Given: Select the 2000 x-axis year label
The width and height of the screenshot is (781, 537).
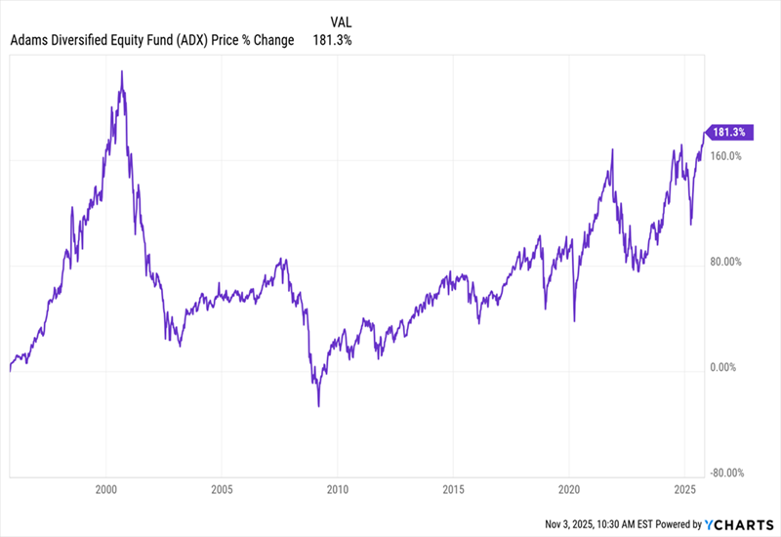Looking at the screenshot, I should [x=105, y=489].
